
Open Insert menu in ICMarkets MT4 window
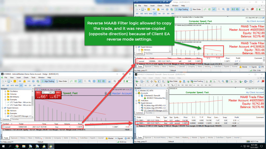151,78
